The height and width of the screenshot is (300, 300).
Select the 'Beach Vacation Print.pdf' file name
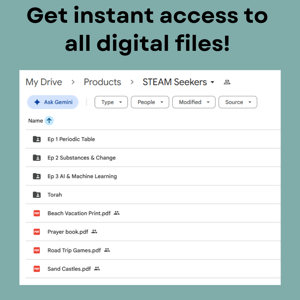tap(79, 213)
